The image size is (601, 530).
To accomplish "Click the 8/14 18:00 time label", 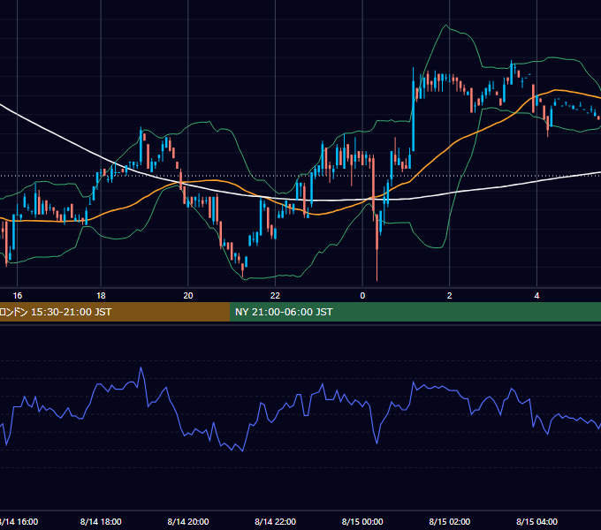I will (x=101, y=521).
